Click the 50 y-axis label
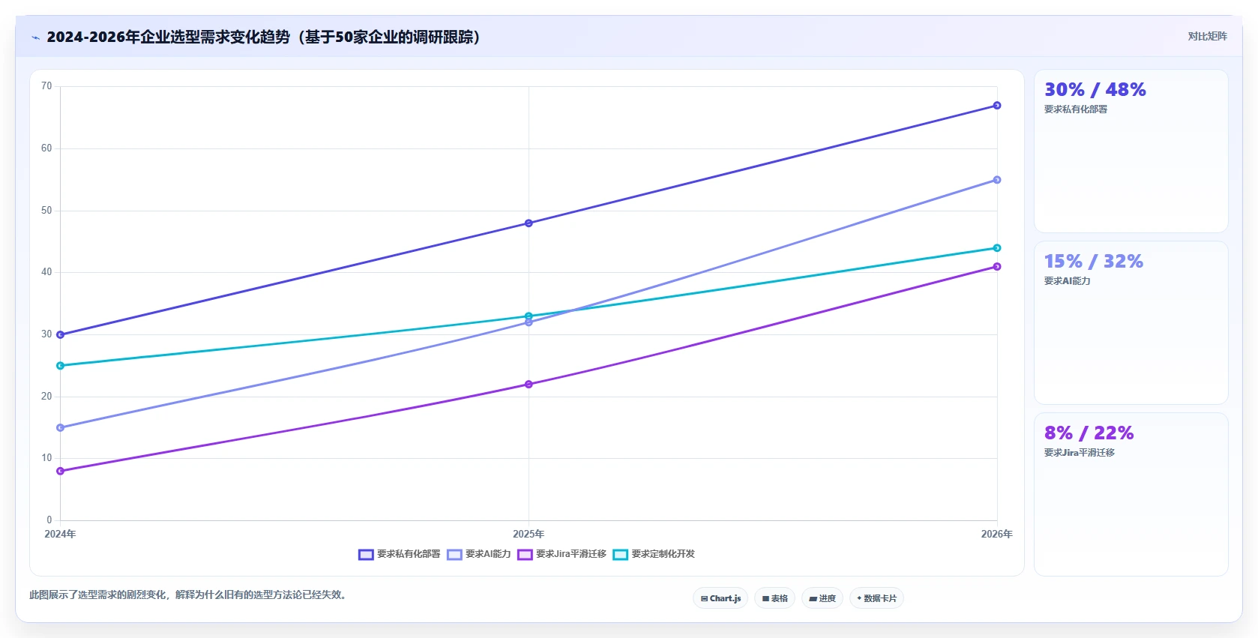Screen dimensions: 1258x638 click(x=46, y=211)
